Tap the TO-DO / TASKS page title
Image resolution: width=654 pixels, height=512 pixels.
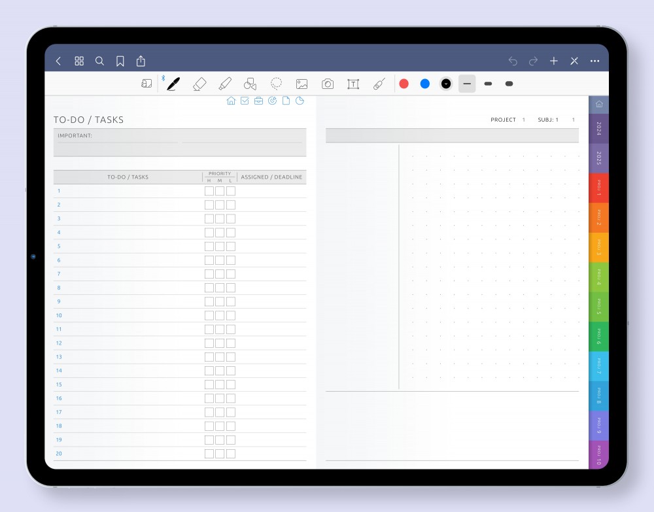pos(88,120)
